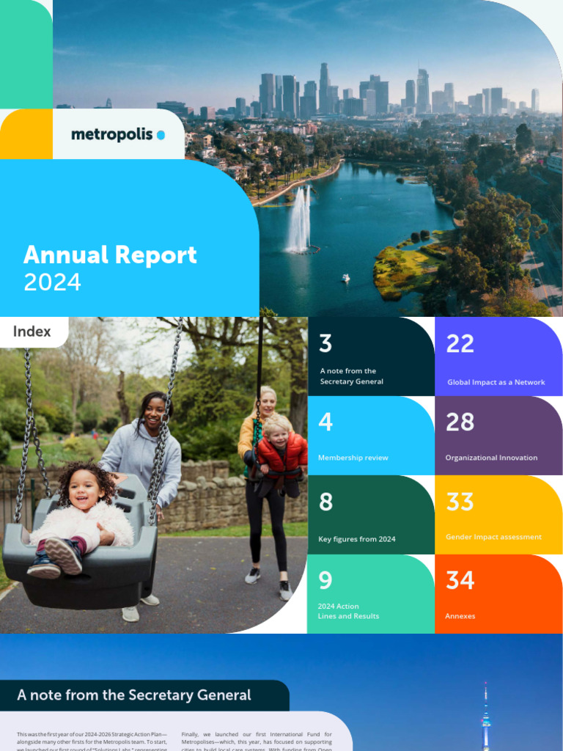Open '2024 Action Lines and Results' tile
This screenshot has height=751, width=563.
pyautogui.click(x=370, y=594)
